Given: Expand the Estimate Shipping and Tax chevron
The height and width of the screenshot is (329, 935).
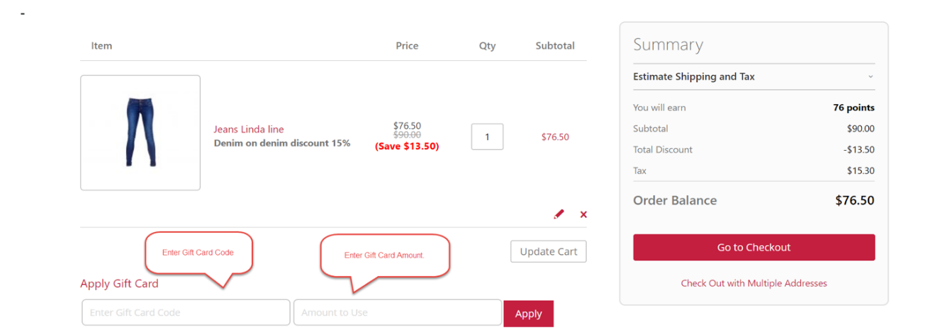Looking at the screenshot, I should pyautogui.click(x=870, y=76).
